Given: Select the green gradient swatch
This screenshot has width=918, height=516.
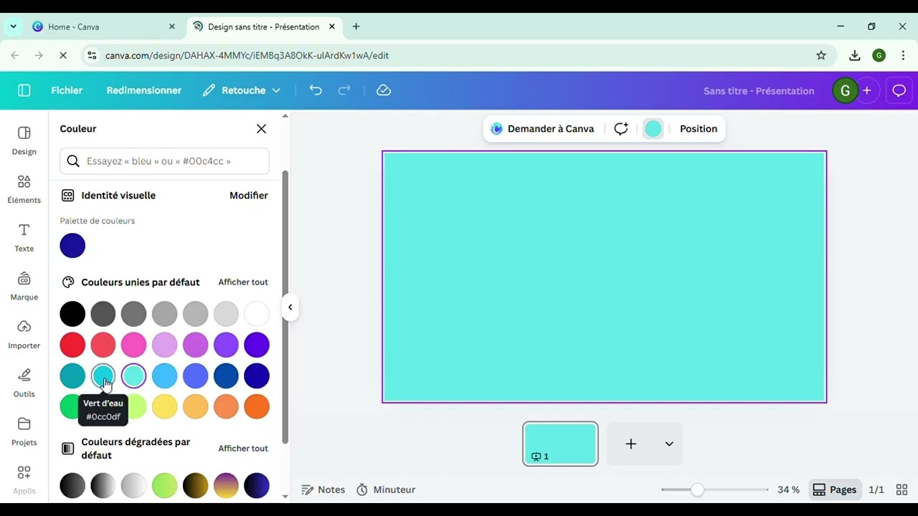Looking at the screenshot, I should coord(165,486).
